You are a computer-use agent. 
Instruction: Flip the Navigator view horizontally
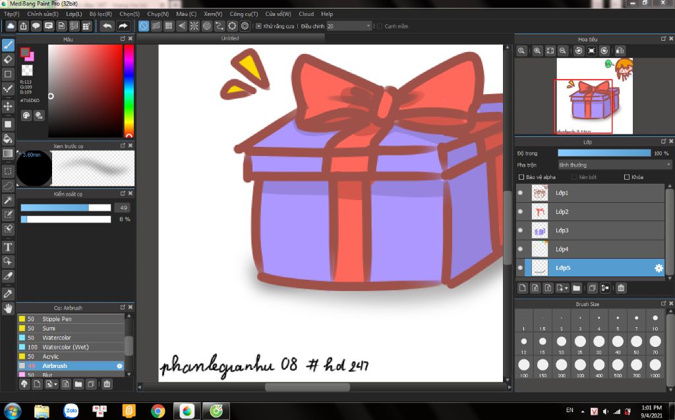pos(620,51)
